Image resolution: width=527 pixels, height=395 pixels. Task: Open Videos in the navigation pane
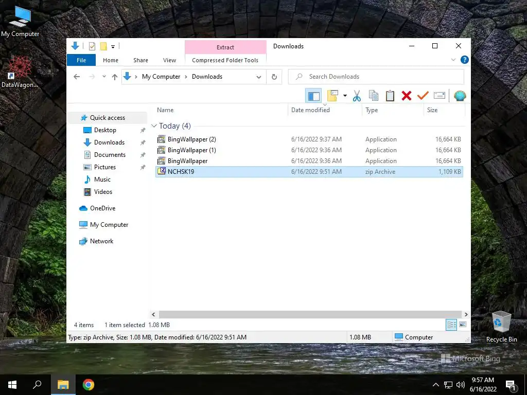tap(103, 192)
